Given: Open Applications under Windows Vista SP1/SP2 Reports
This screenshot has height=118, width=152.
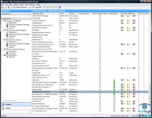Looking at the screenshot, I should tap(13, 32).
